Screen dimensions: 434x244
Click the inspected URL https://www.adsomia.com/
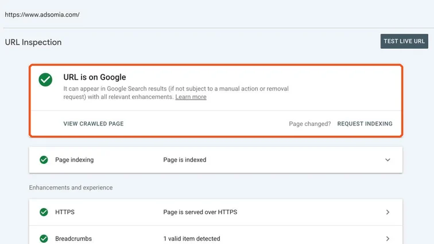(x=42, y=15)
